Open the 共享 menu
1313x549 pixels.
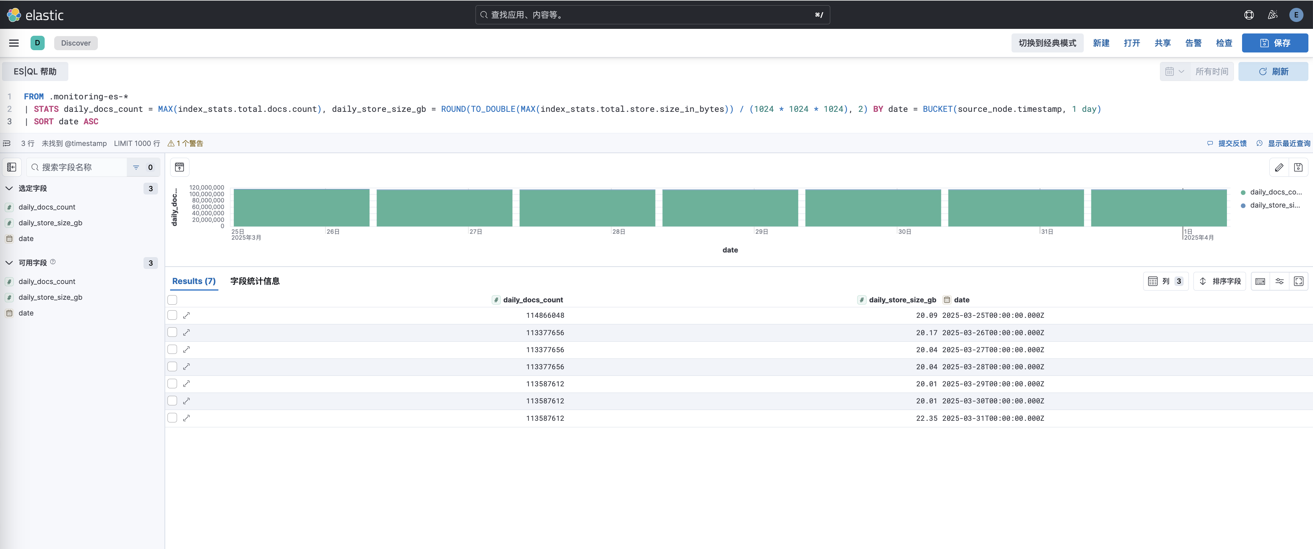(1162, 43)
